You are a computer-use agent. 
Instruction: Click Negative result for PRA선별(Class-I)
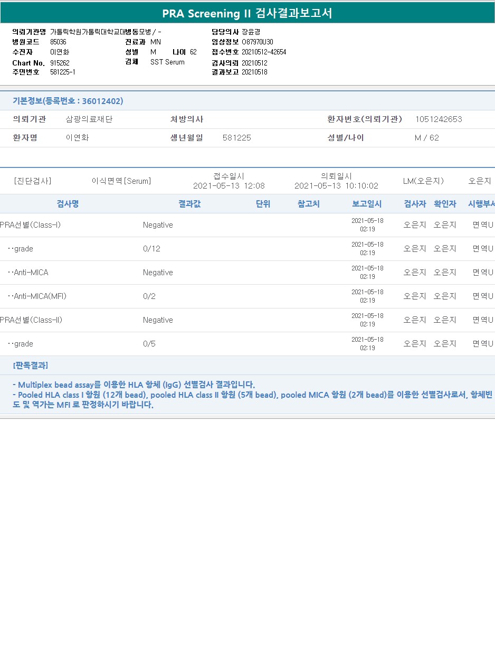[x=158, y=225]
